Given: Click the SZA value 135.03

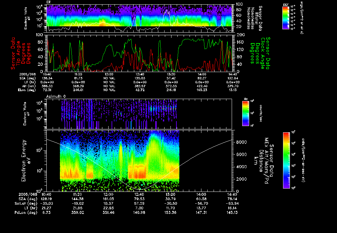Looking at the screenshot, I should pos(140,78).
